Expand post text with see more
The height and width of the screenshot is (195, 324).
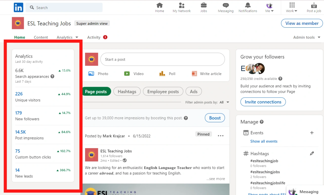pos(215,179)
